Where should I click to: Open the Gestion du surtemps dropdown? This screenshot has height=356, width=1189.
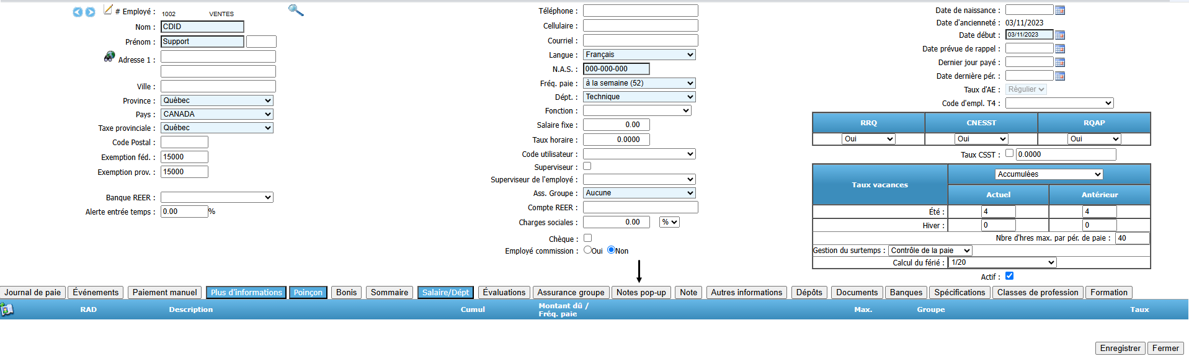[x=930, y=251]
